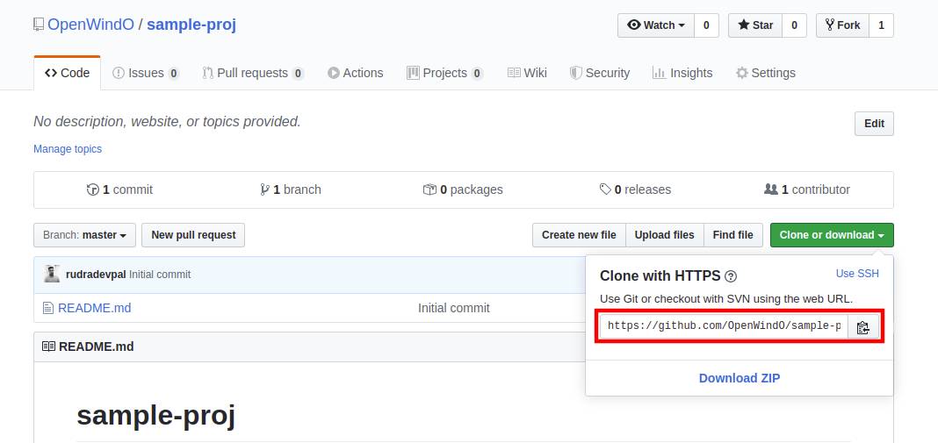Fork the sample-proj repository
Viewport: 938px width, 443px height.
point(842,25)
